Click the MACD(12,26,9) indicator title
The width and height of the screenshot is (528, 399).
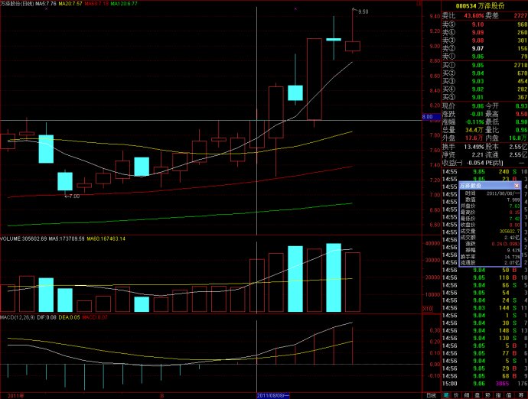(18, 317)
